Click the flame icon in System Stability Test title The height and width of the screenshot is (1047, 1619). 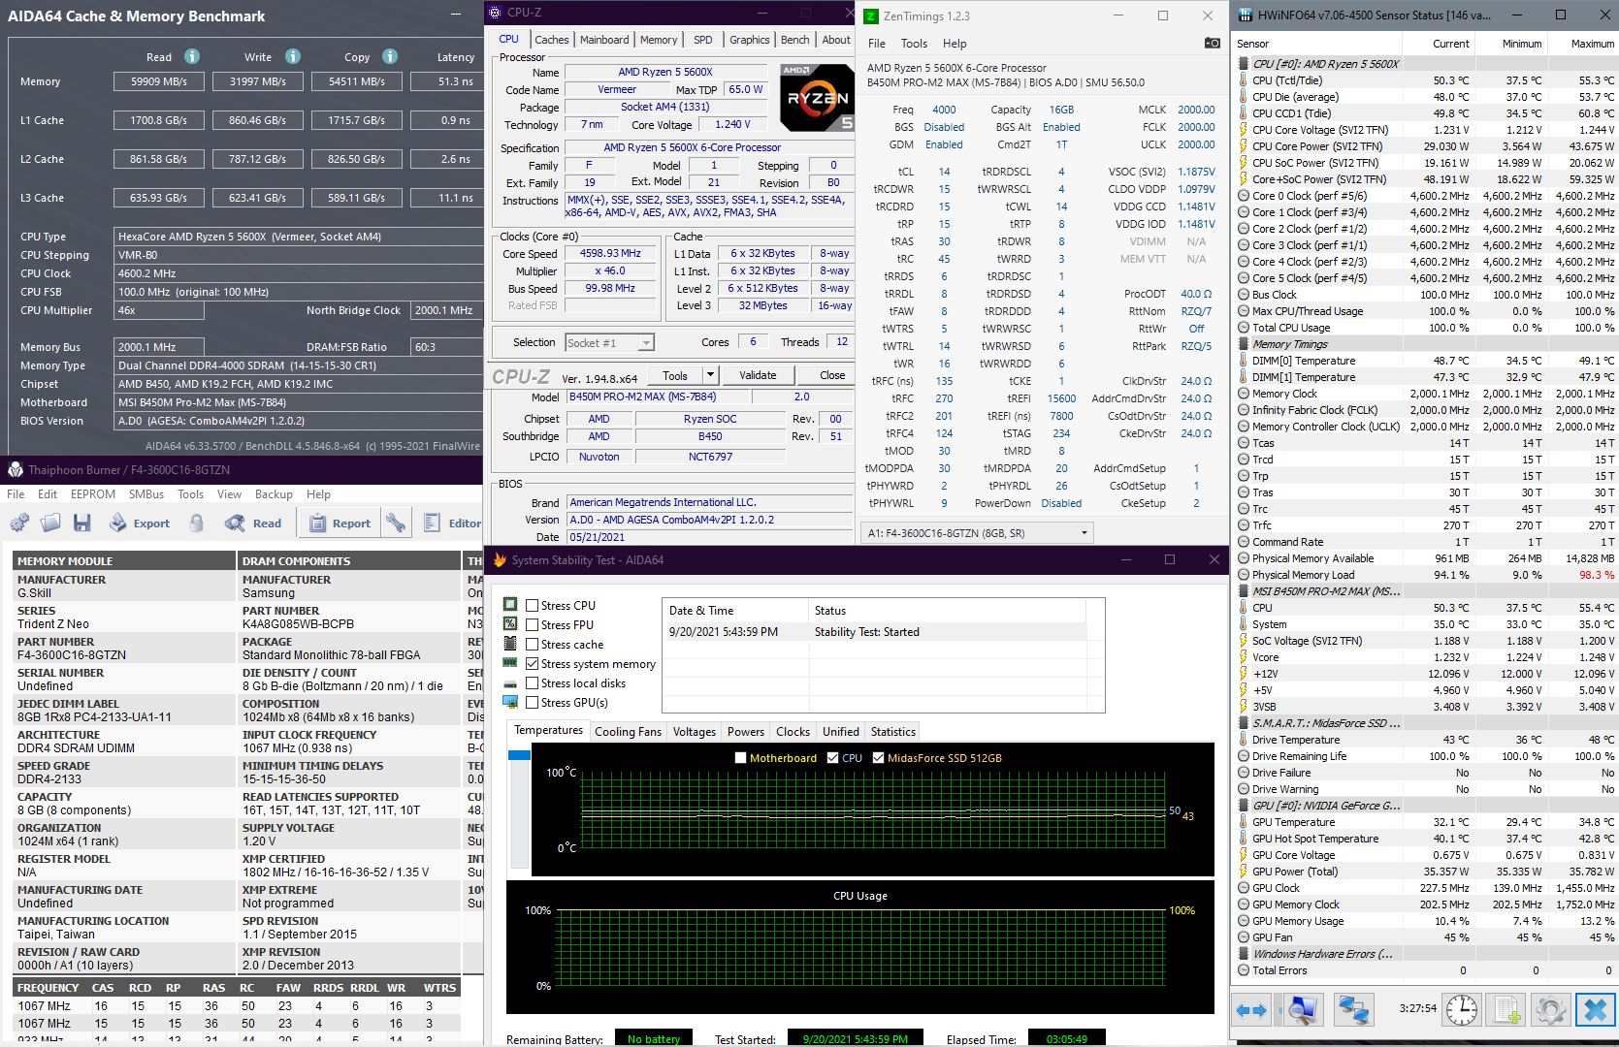click(500, 559)
